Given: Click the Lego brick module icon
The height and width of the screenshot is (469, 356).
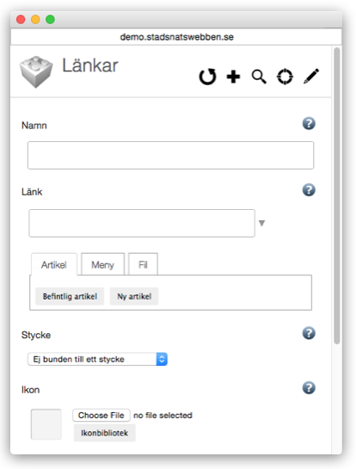Looking at the screenshot, I should click(x=36, y=72).
